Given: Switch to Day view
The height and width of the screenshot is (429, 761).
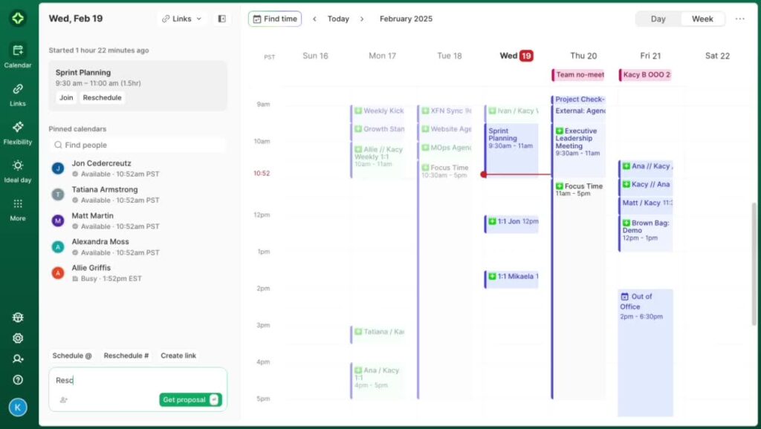Looking at the screenshot, I should click(658, 19).
